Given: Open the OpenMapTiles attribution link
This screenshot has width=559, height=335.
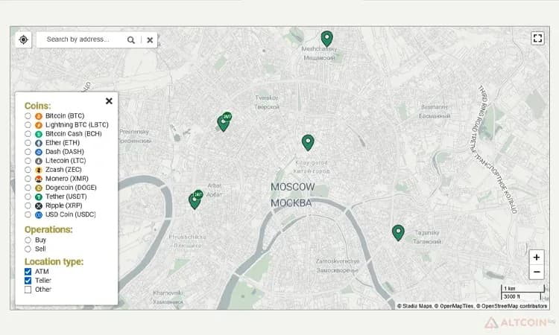Looking at the screenshot, I should 454,306.
